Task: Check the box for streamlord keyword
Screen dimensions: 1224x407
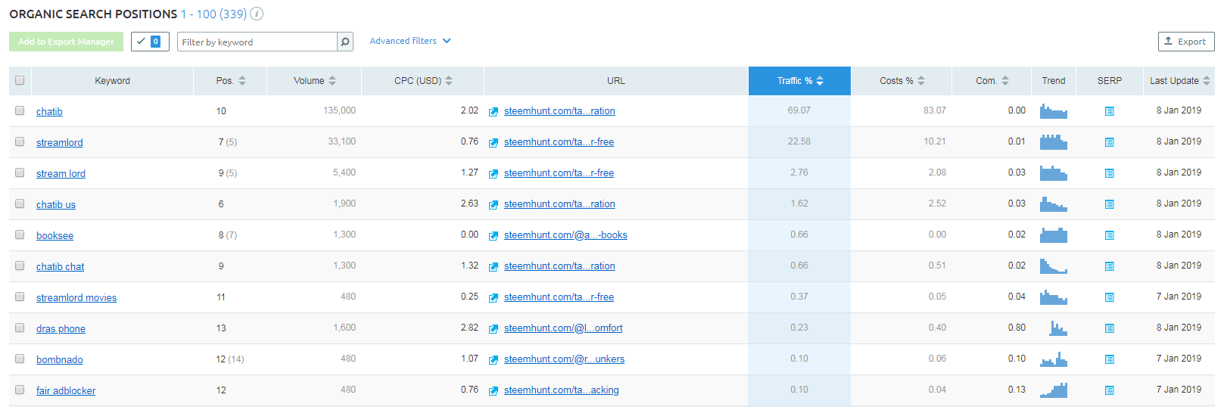Action: 20,141
